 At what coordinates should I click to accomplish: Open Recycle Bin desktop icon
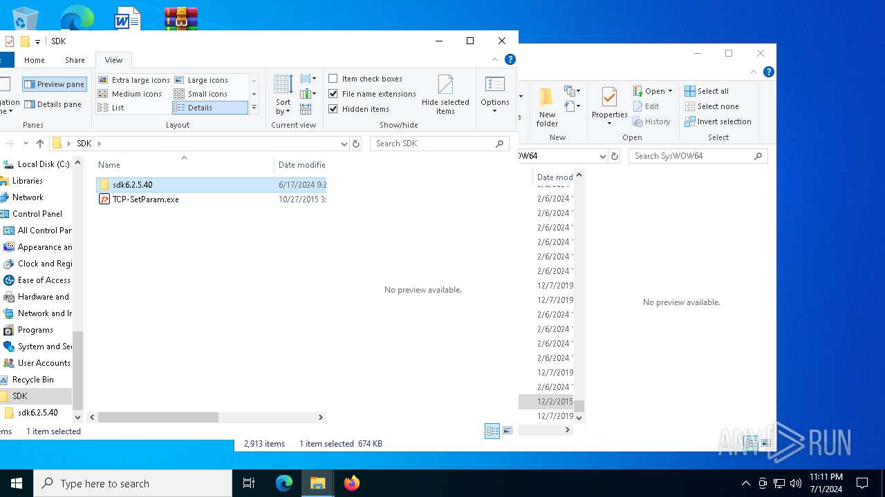[25, 17]
